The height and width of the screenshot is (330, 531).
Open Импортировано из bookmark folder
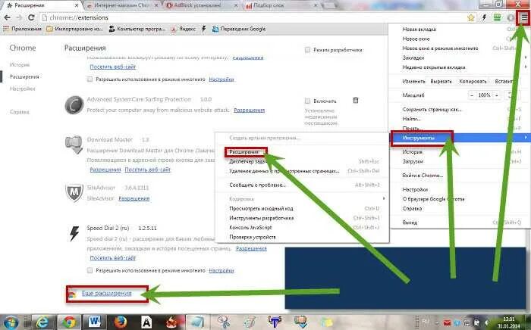coord(74,29)
